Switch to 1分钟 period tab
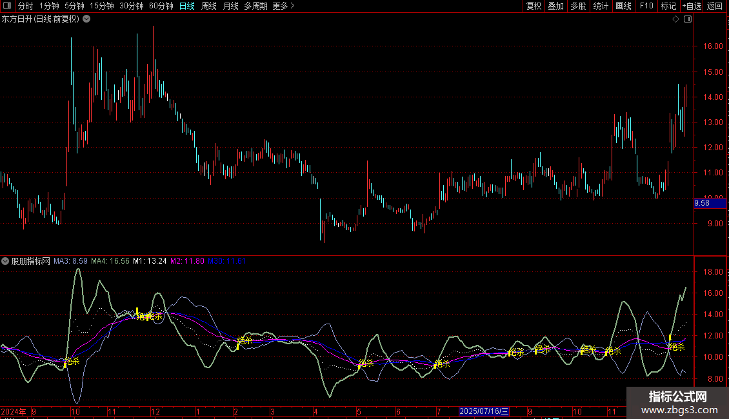 pyautogui.click(x=49, y=6)
